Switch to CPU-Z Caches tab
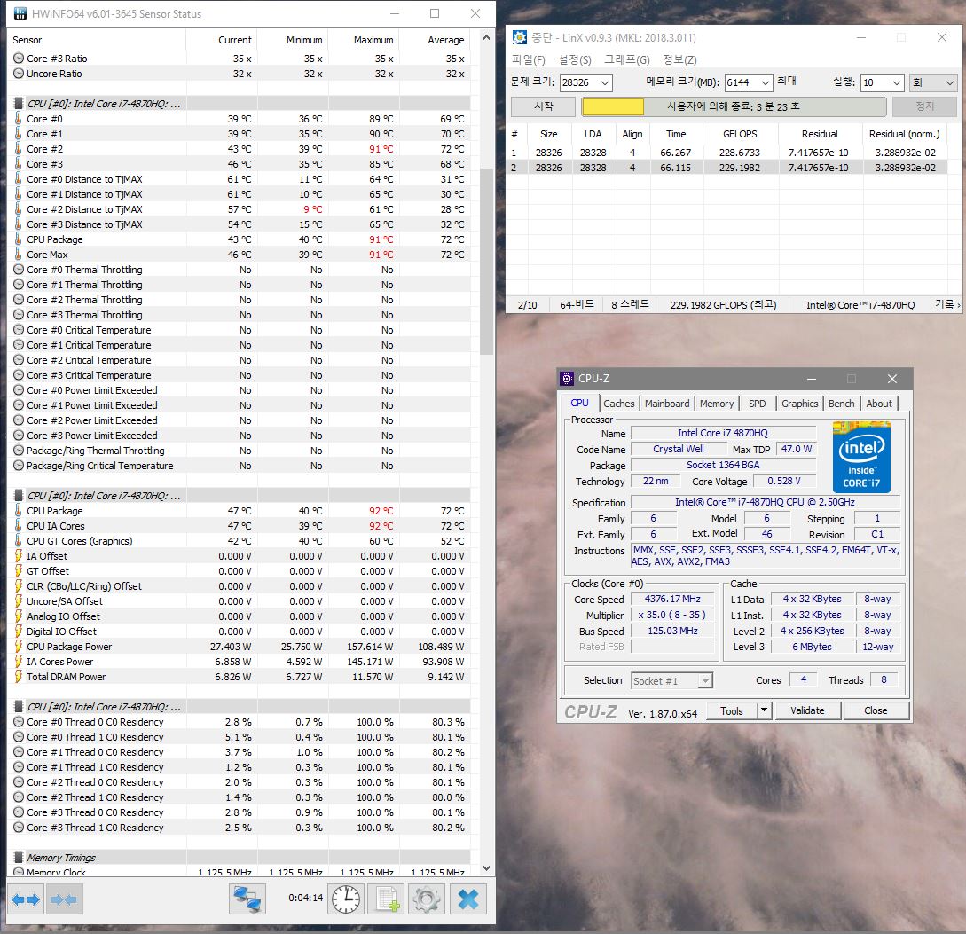This screenshot has height=934, width=966. pos(618,404)
